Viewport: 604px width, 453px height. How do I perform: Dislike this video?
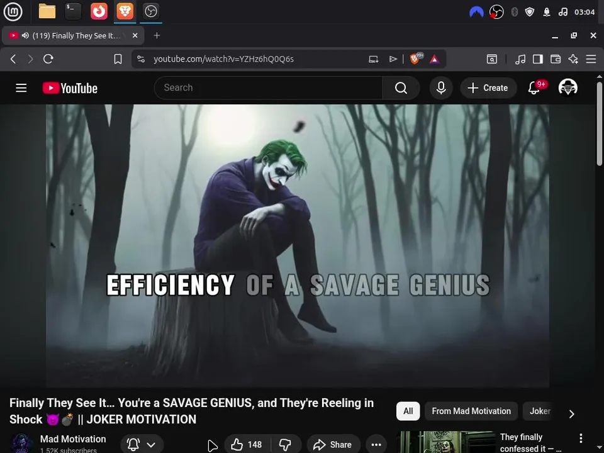[286, 445]
